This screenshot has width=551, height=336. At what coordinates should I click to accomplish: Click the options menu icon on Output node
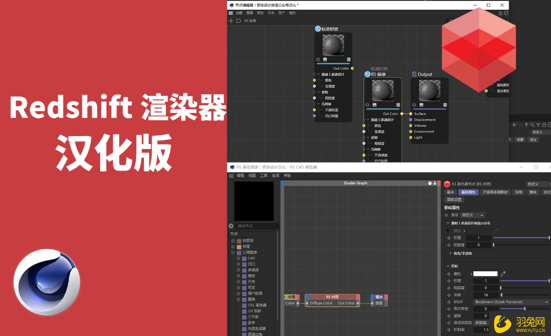(x=445, y=105)
